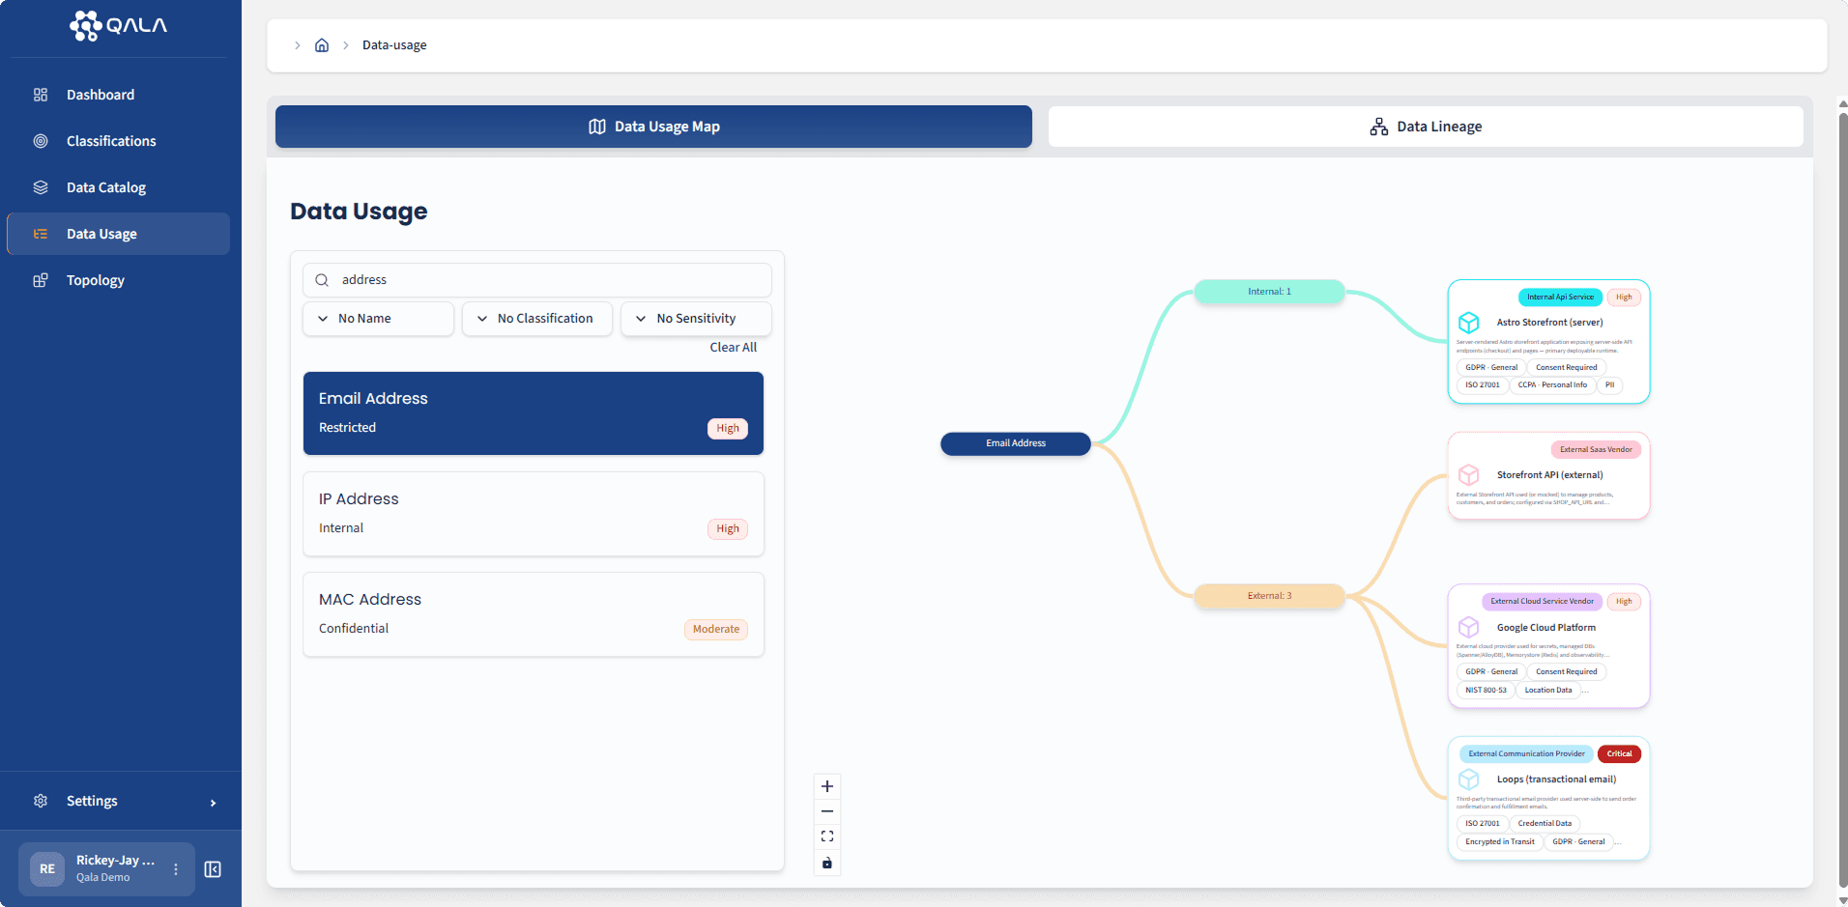This screenshot has width=1848, height=907.
Task: Click Encrypted in Transit tag
Action: click(x=1499, y=842)
